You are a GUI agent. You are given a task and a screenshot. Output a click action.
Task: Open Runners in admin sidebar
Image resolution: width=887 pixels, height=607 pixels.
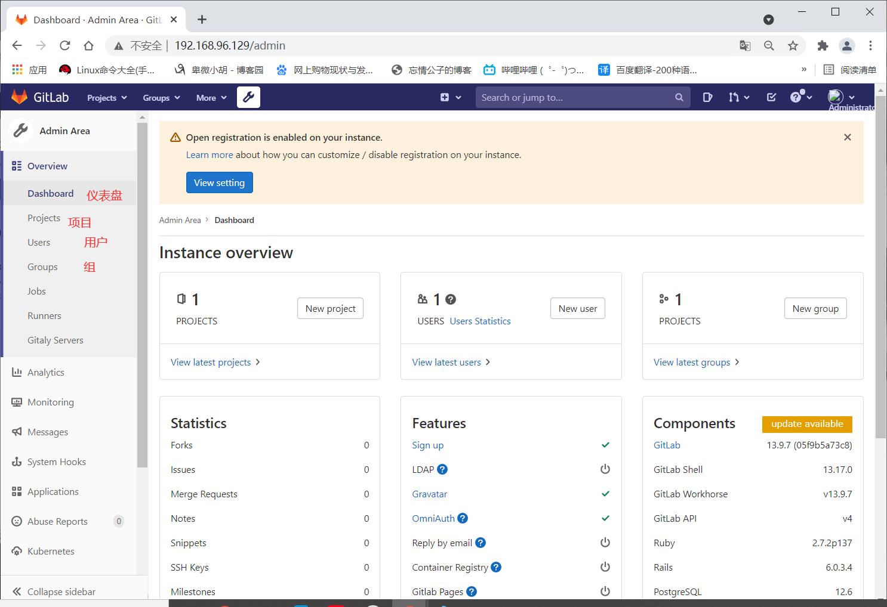(x=44, y=315)
